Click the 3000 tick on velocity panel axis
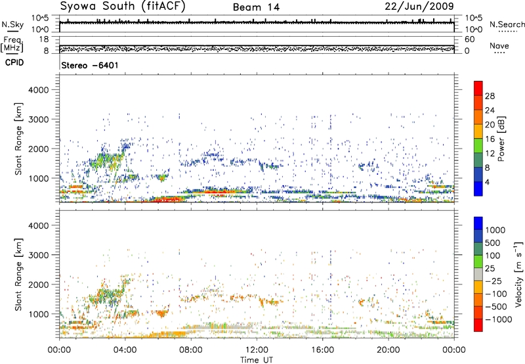Screen dimensions: 525x364 pos(38,255)
